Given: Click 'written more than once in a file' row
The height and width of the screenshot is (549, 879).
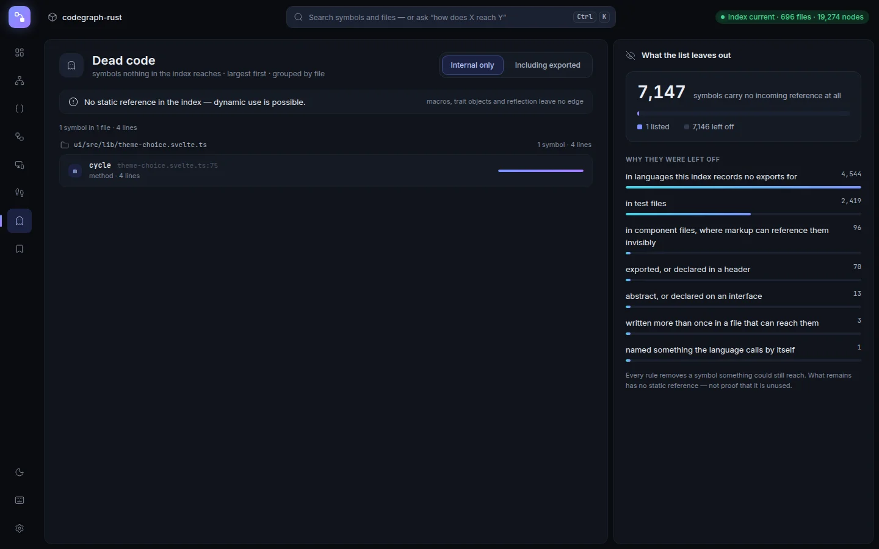Looking at the screenshot, I should (x=743, y=326).
